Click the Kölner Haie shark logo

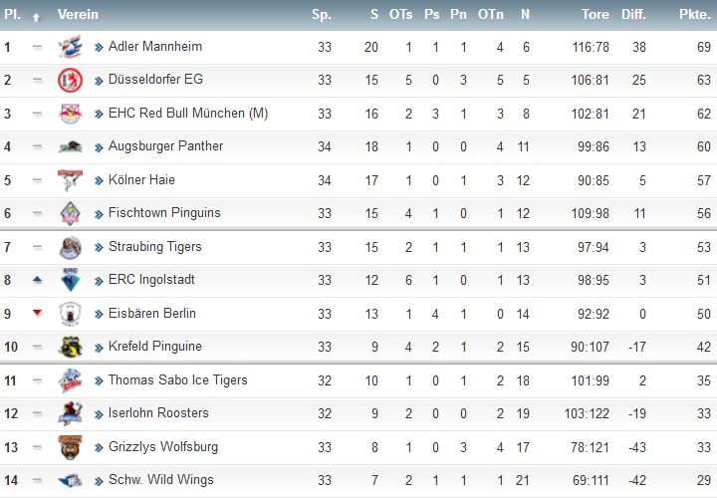coord(70,179)
